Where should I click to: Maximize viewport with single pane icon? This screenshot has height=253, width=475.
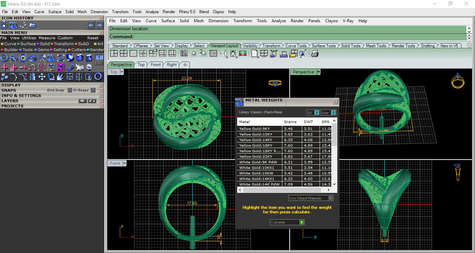133,54
